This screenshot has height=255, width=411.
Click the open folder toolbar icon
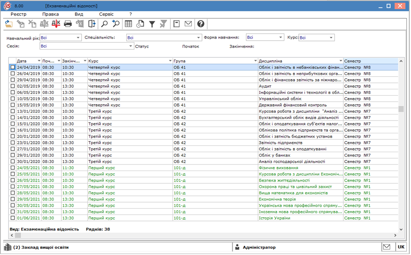point(9,24)
